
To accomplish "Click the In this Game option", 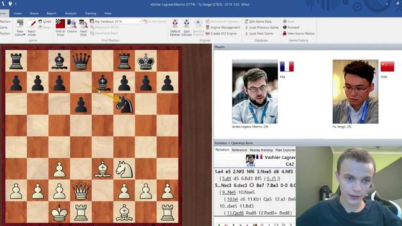I will point(155,21).
